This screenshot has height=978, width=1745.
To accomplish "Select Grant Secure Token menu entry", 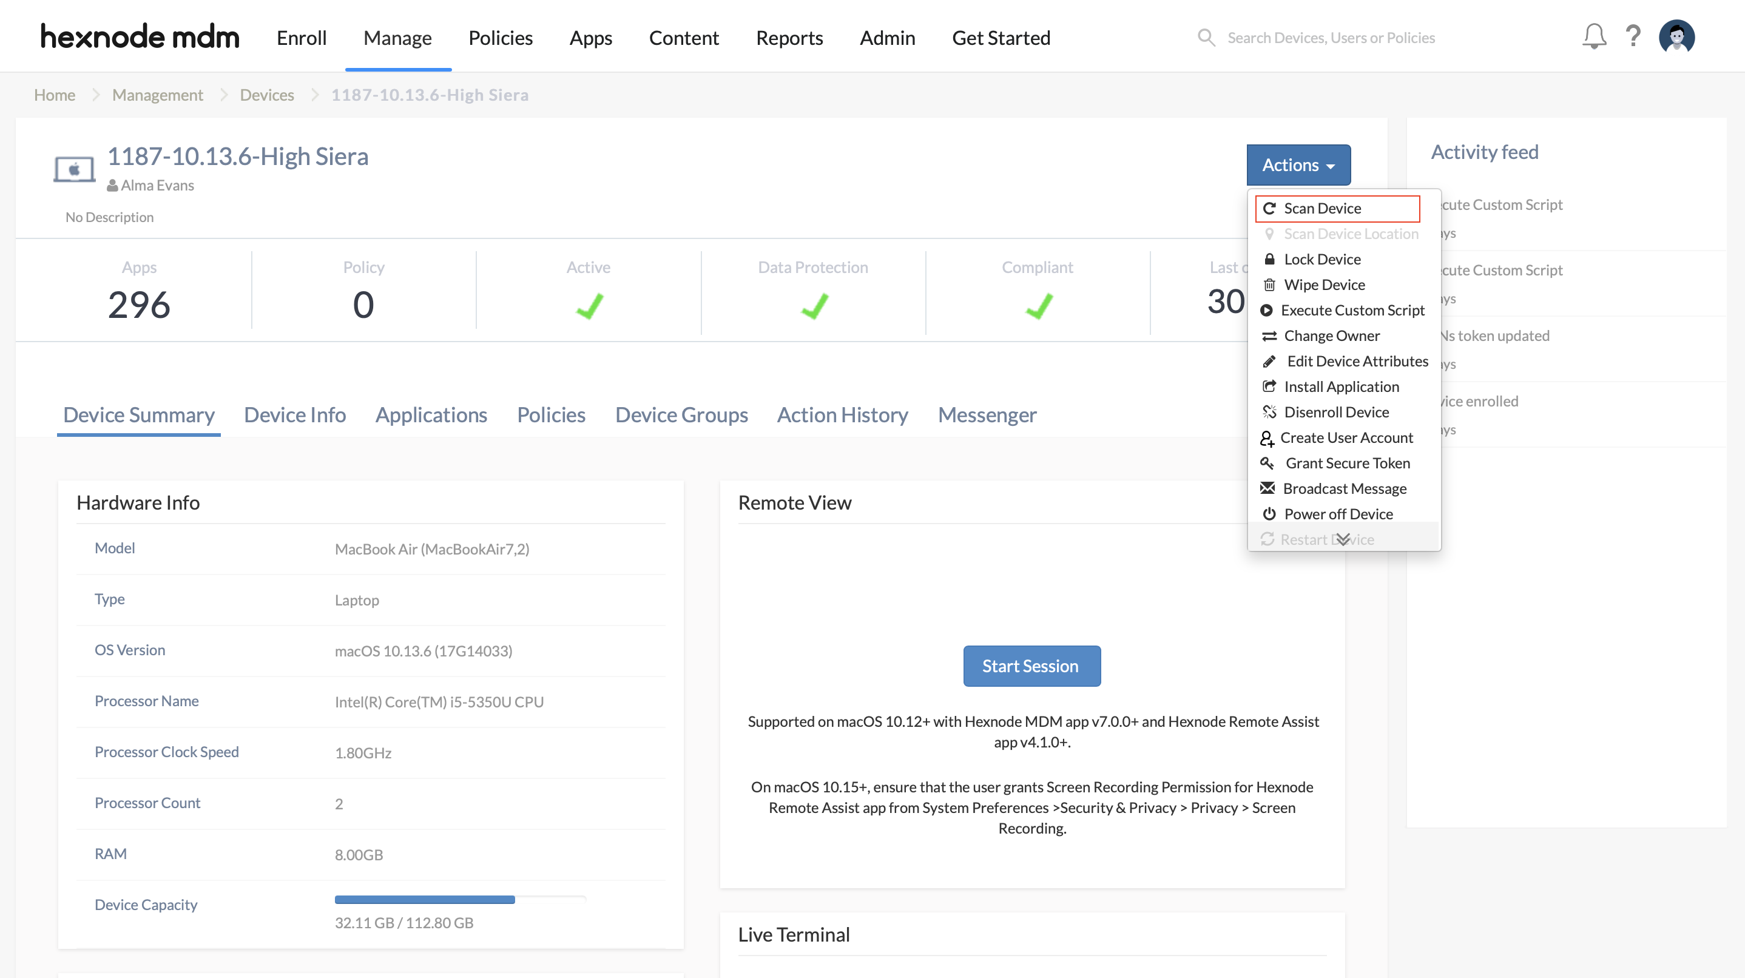I will pyautogui.click(x=1348, y=464).
